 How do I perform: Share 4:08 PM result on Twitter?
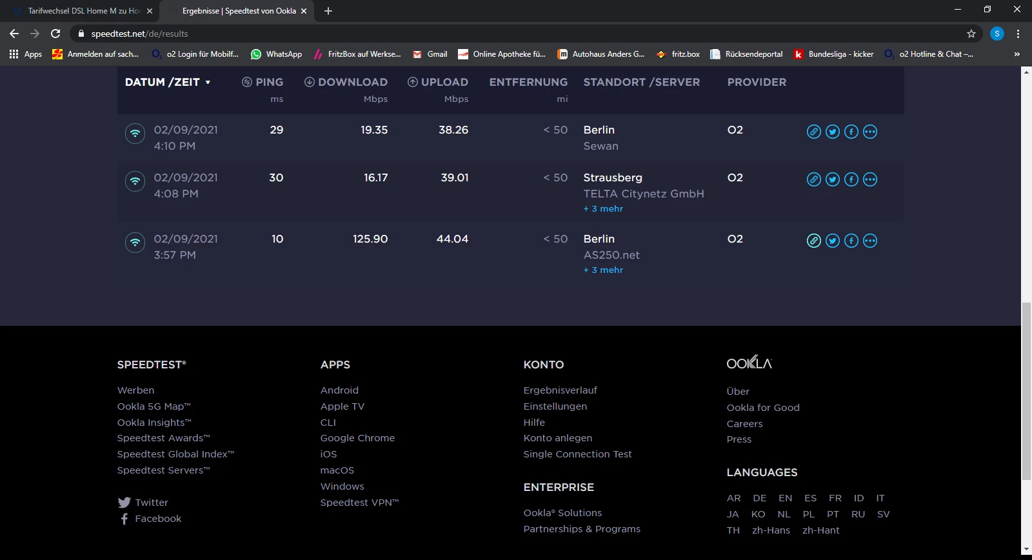coord(833,180)
